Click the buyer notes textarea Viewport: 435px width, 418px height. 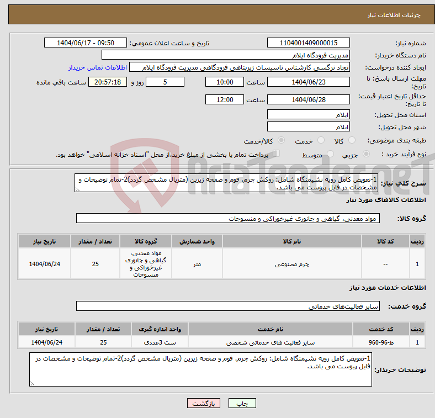[200, 369]
